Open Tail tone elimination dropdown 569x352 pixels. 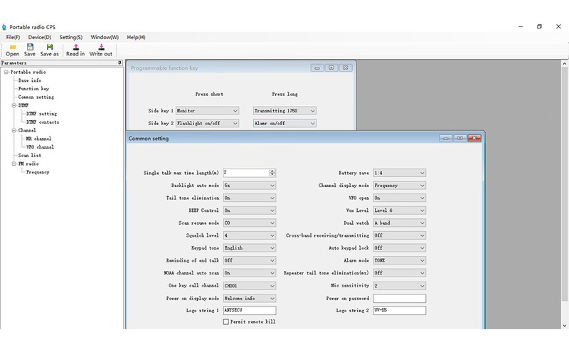tap(250, 198)
